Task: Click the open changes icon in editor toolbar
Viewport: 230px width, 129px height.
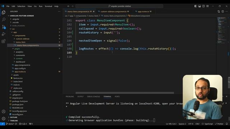Action: click(x=219, y=11)
